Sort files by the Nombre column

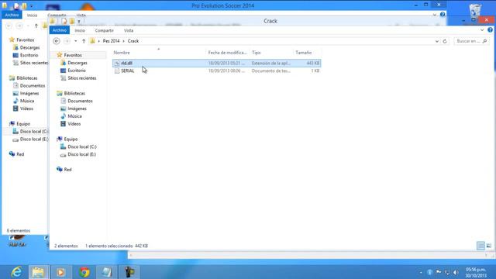click(x=122, y=53)
